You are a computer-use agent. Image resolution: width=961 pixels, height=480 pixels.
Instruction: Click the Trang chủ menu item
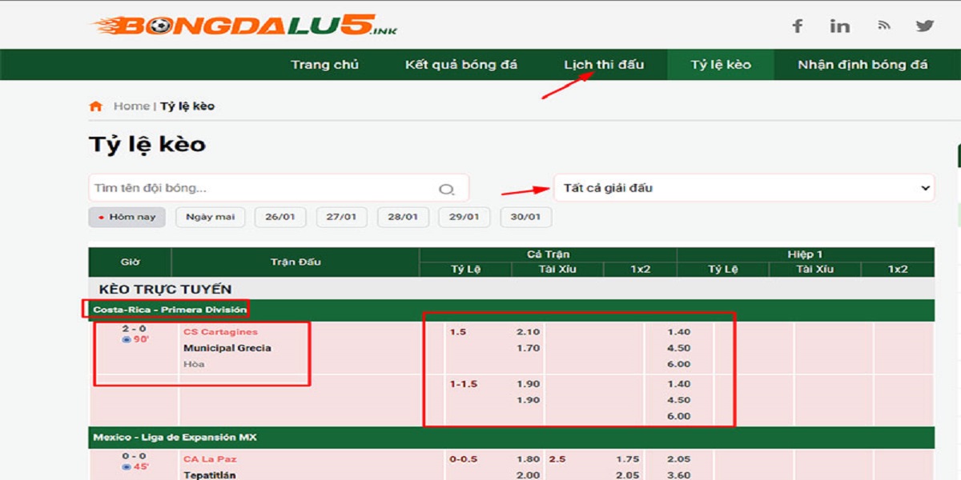pos(324,65)
